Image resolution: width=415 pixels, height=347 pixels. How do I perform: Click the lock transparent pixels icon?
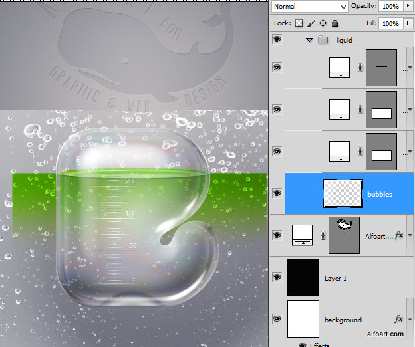pos(299,23)
